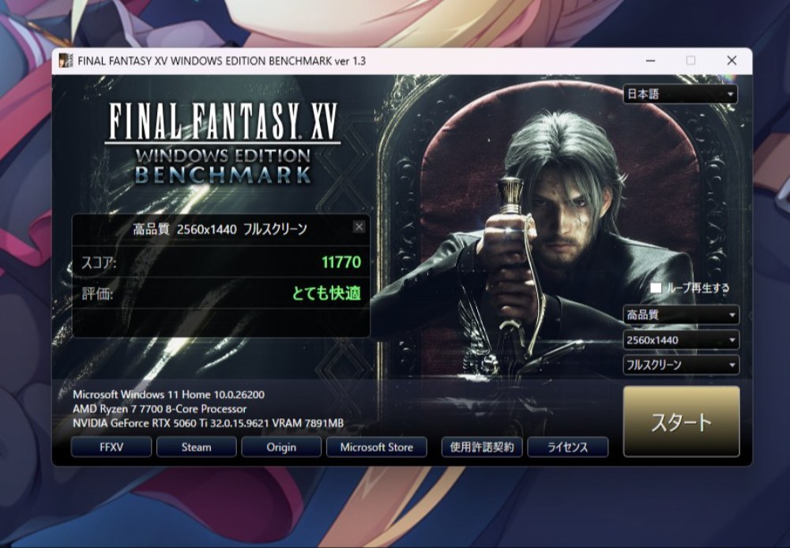
Task: Open the FFXV website button
Action: (x=111, y=447)
